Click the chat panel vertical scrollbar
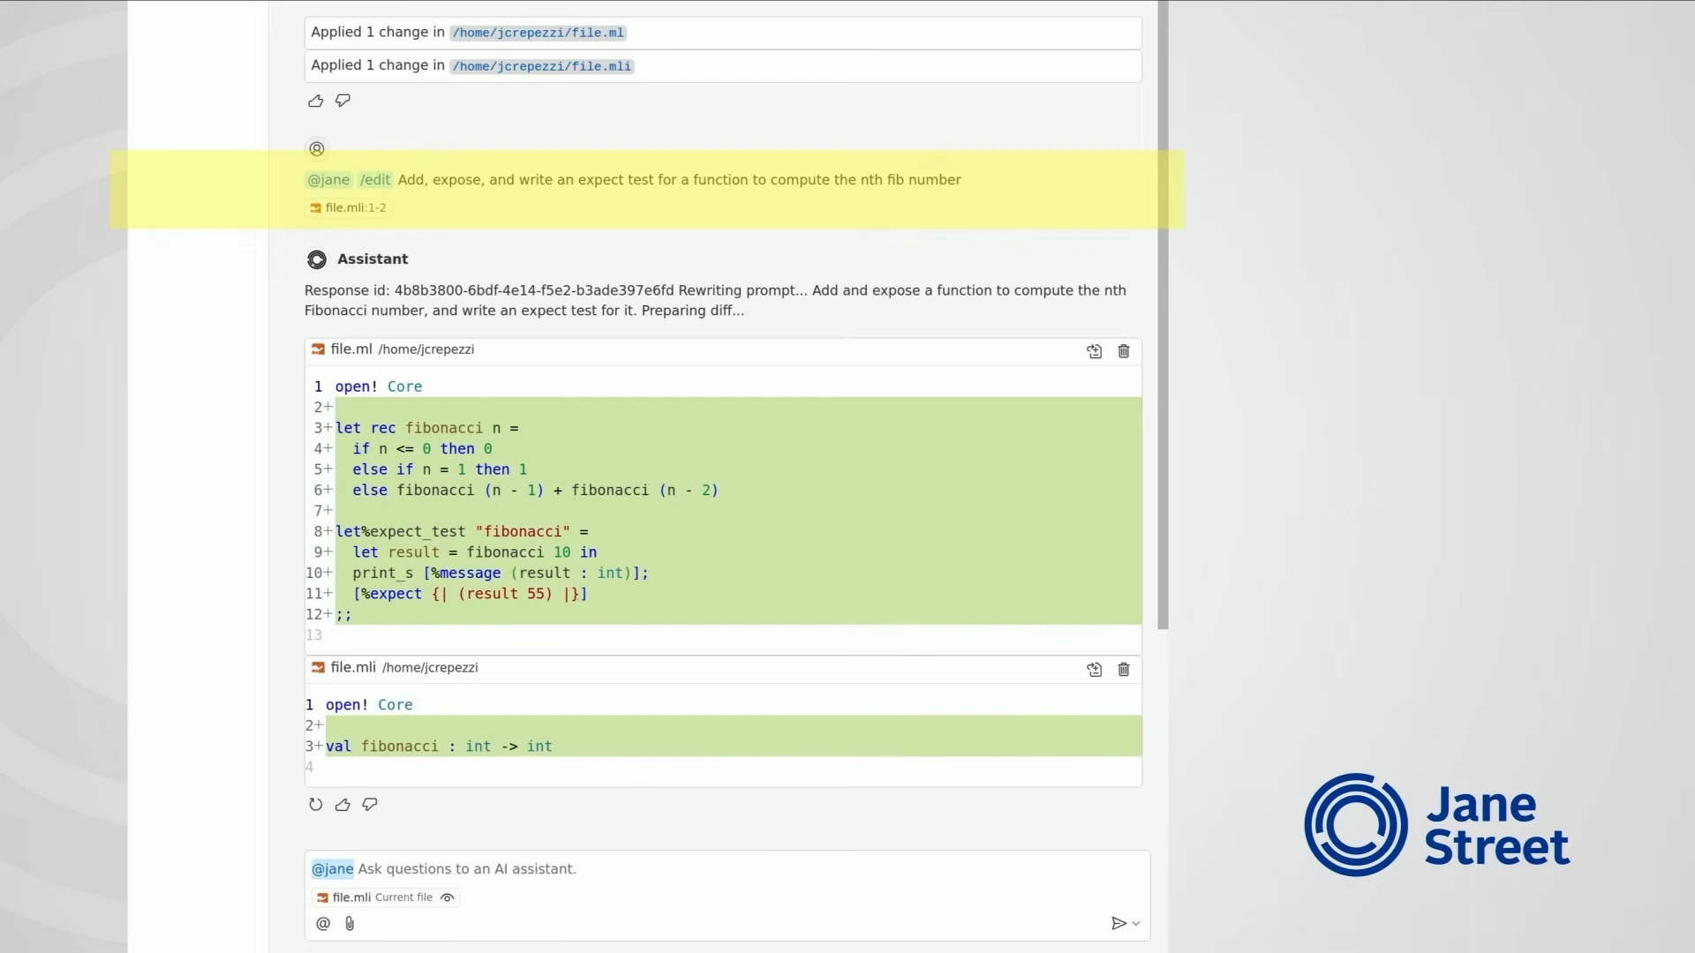The height and width of the screenshot is (953, 1695). [1164, 315]
